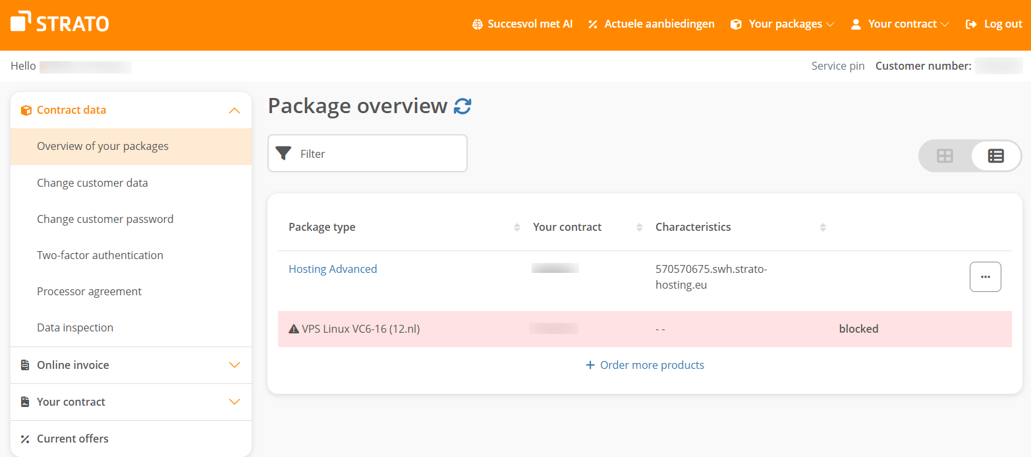This screenshot has width=1031, height=457.
Task: Click the Customer number label
Action: [x=924, y=66]
